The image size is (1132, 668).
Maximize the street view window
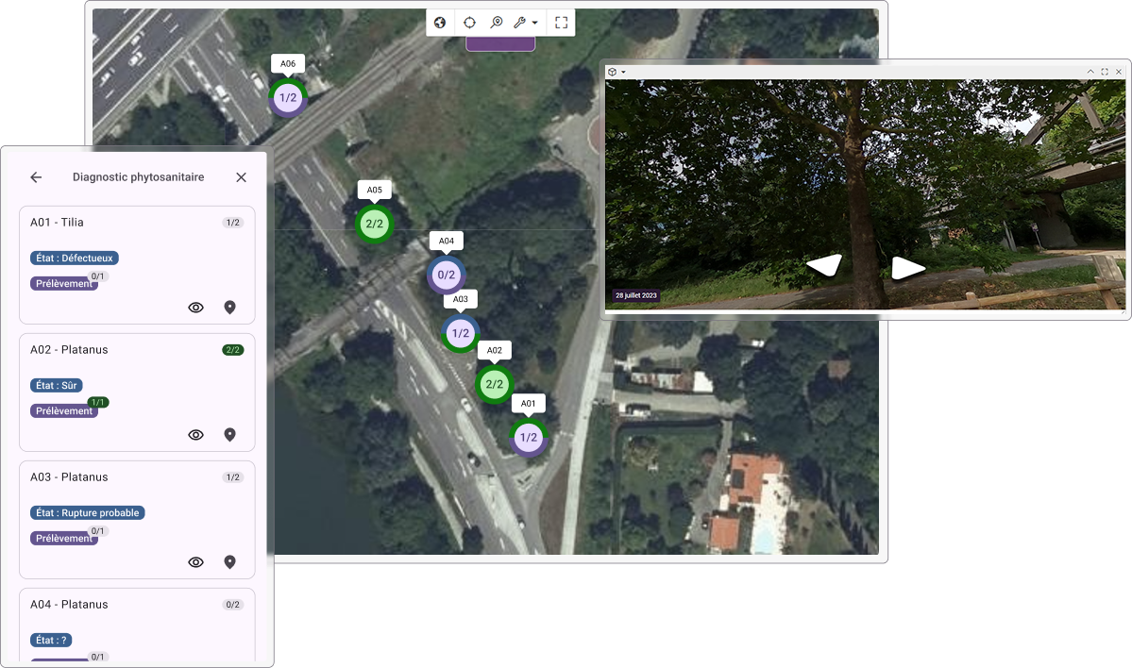click(1105, 72)
